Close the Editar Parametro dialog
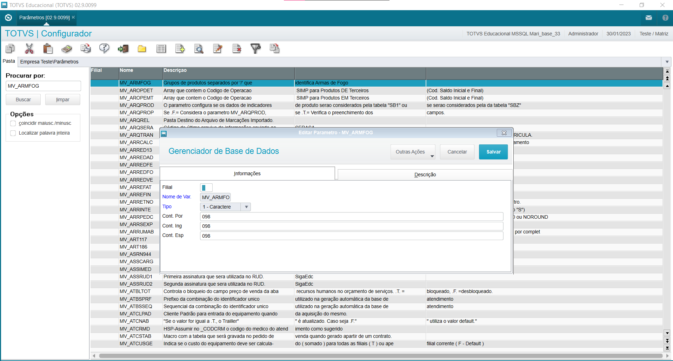This screenshot has height=361, width=673. coord(504,133)
